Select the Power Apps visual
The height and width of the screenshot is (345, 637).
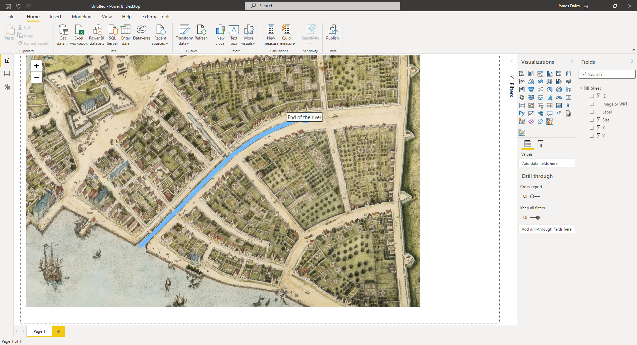[531, 121]
